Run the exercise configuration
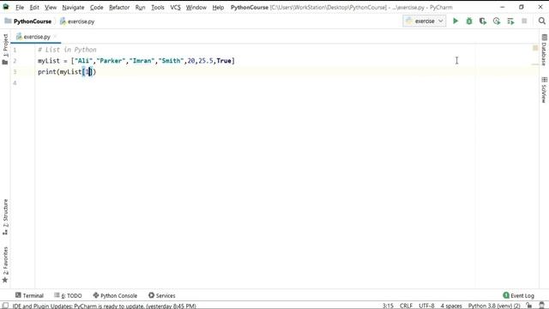The width and height of the screenshot is (549, 309). (x=455, y=21)
